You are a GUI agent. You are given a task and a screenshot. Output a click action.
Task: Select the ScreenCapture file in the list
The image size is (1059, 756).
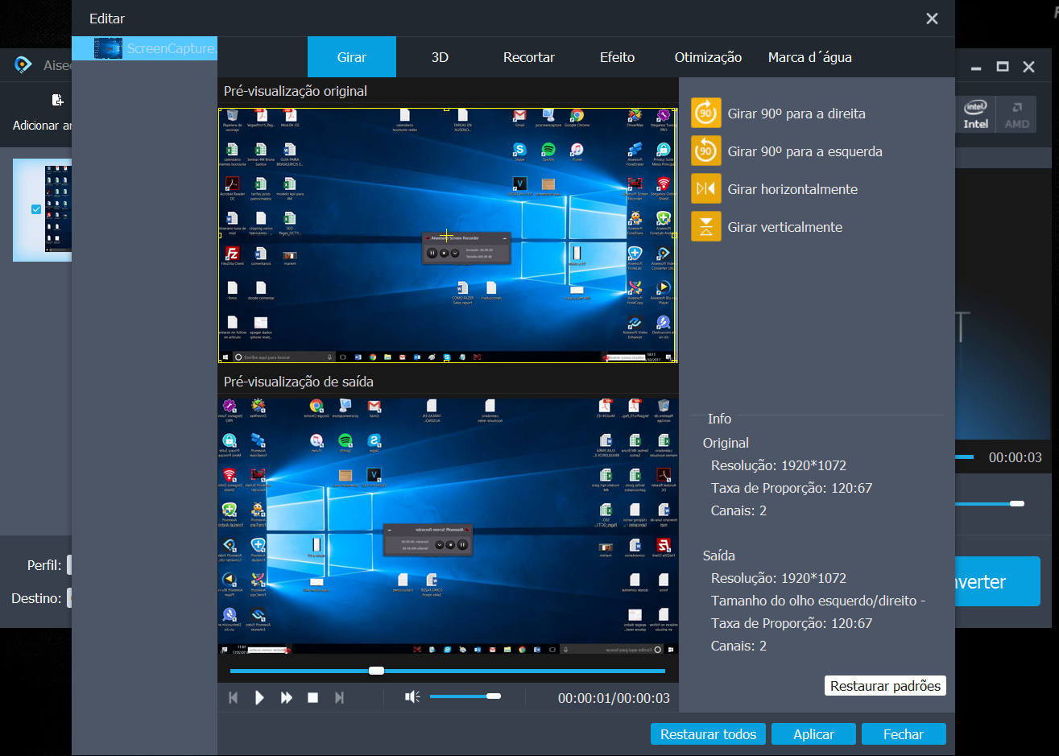pos(153,48)
